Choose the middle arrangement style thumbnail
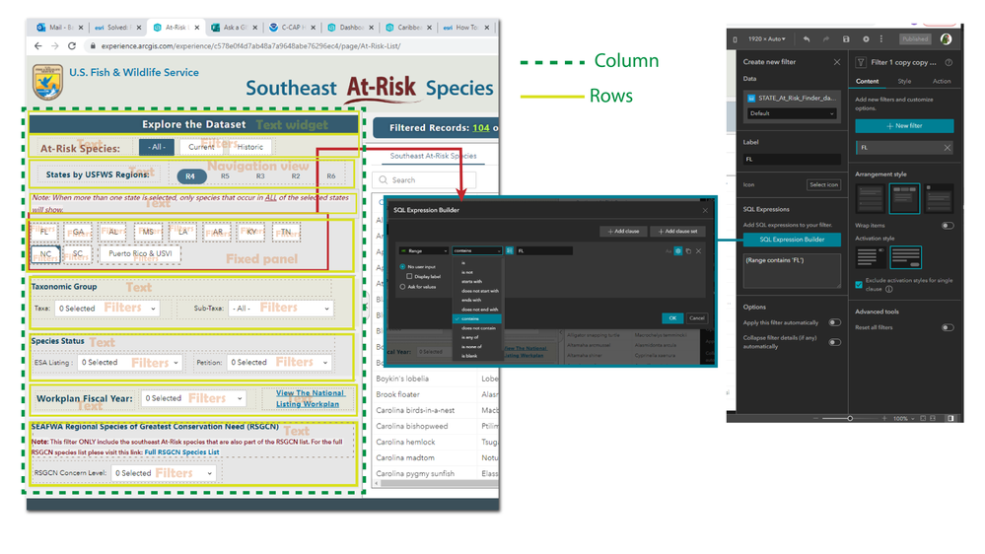 click(x=904, y=198)
